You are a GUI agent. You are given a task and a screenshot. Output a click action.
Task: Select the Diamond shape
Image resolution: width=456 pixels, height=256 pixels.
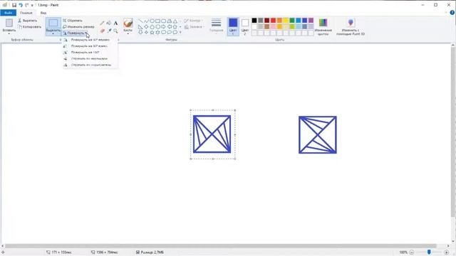(x=146, y=27)
